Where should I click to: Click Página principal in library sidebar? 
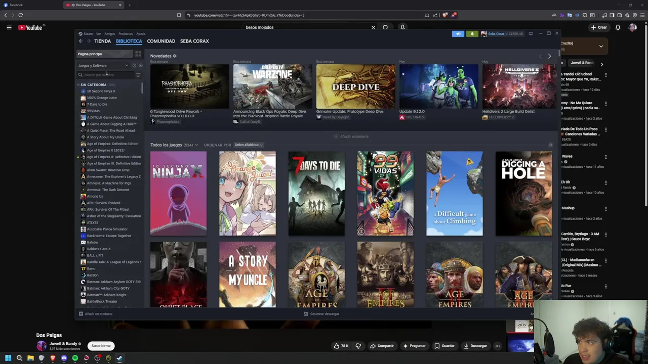(104, 54)
